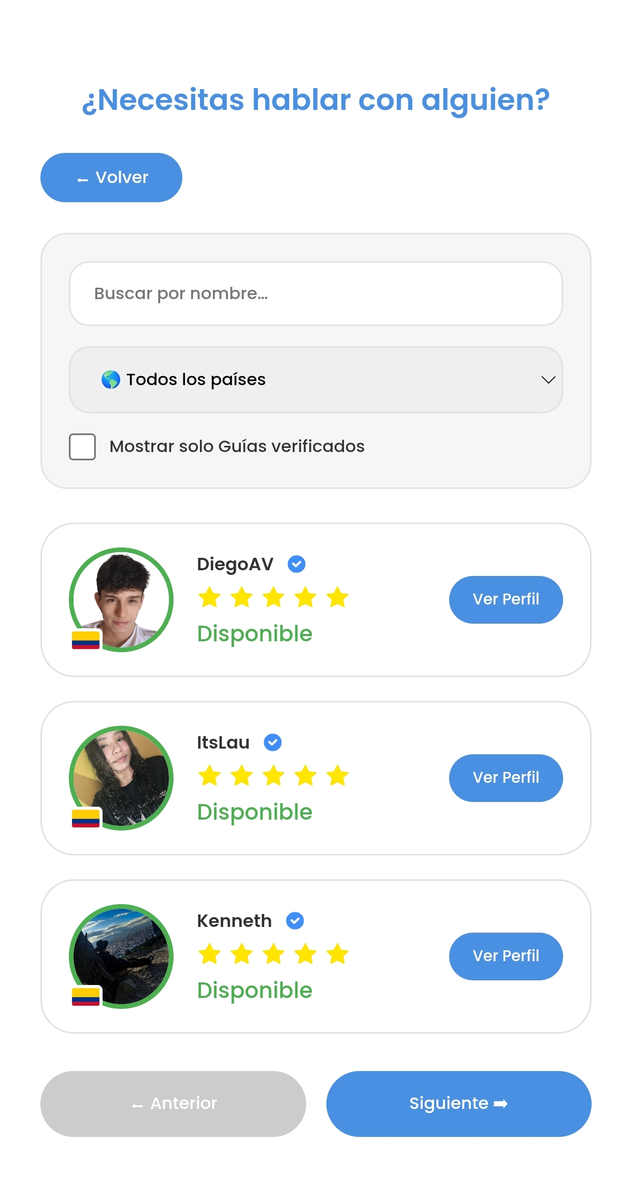This screenshot has width=632, height=1182.
Task: Click Kenneth's landscape profile picture
Action: coord(122,955)
